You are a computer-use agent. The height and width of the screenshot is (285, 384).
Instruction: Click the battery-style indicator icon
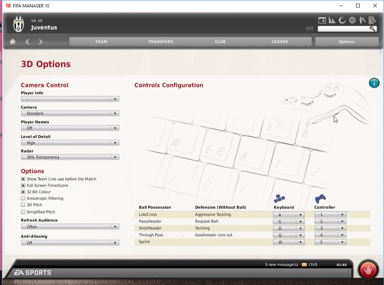[x=310, y=29]
